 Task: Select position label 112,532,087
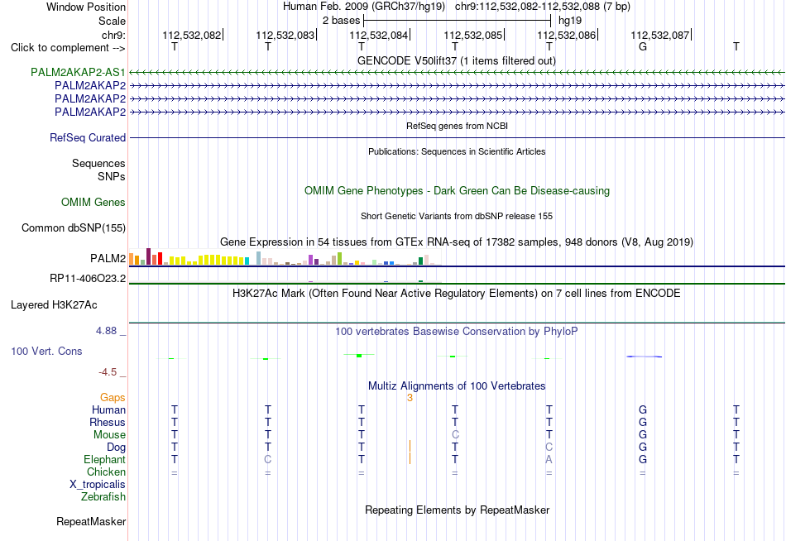click(659, 35)
